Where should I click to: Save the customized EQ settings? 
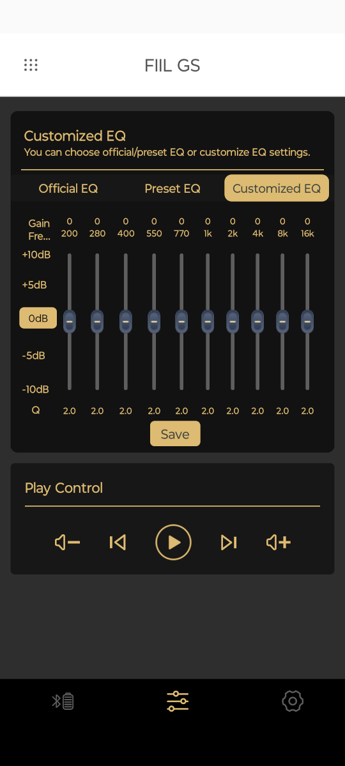click(175, 434)
